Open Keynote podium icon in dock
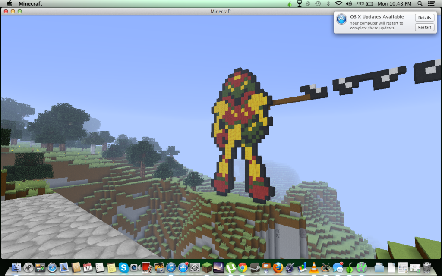The height and width of the screenshot is (276, 442). pyautogui.click(x=266, y=267)
